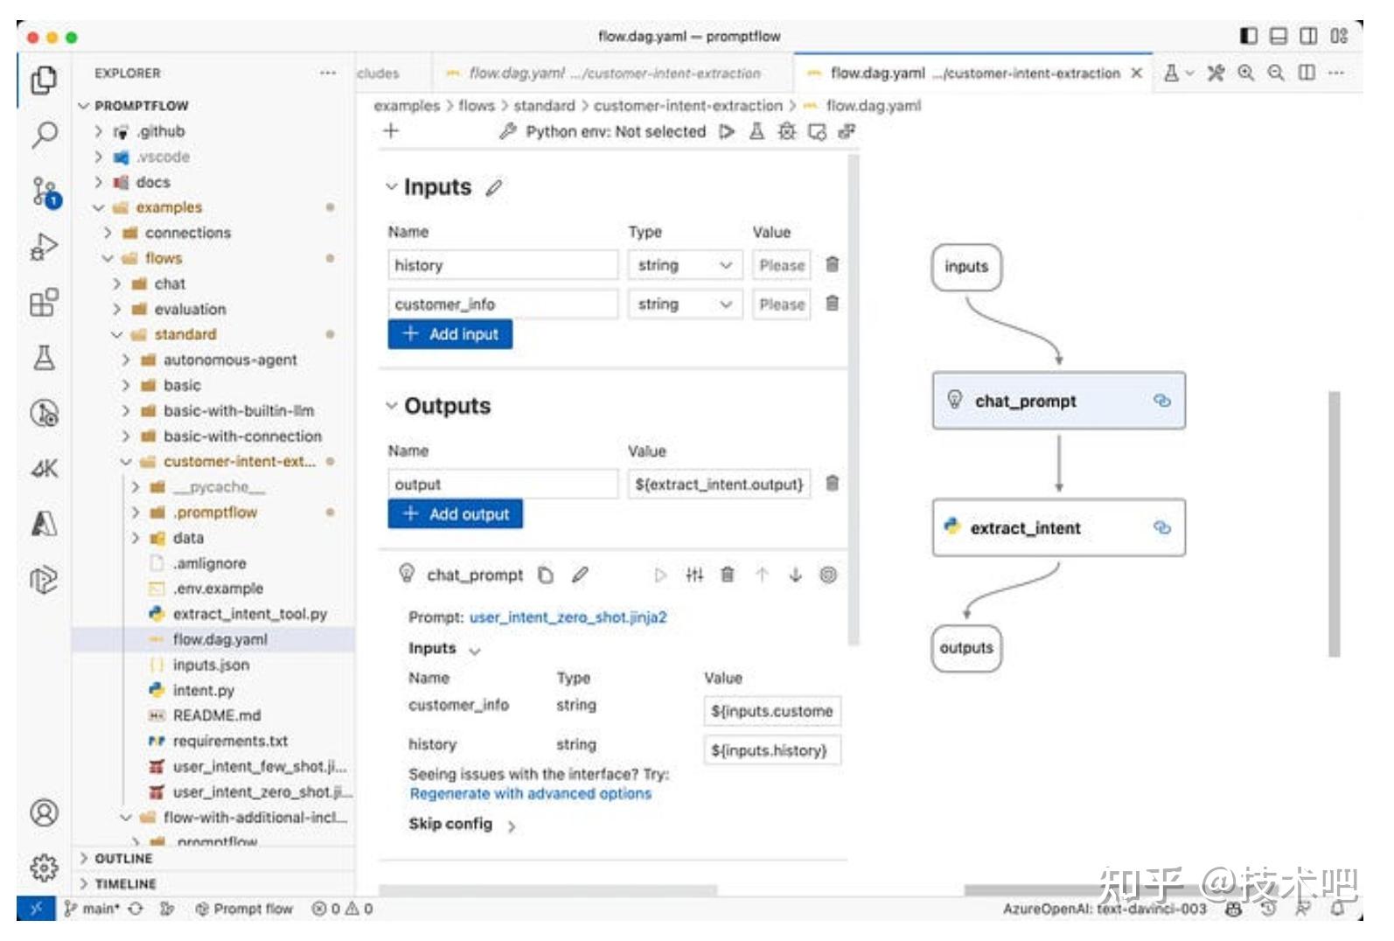Switch to the italic flow.dag.yaml preview tab
This screenshot has width=1394, height=941.
pyautogui.click(x=603, y=73)
